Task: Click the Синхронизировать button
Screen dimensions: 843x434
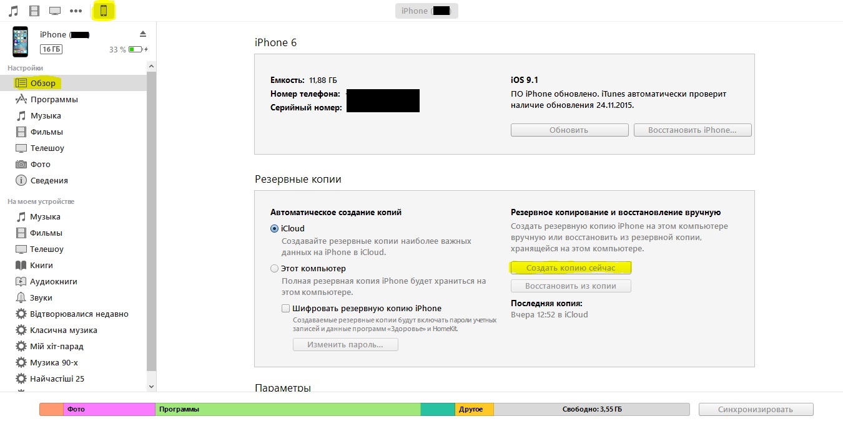Action: coord(756,410)
